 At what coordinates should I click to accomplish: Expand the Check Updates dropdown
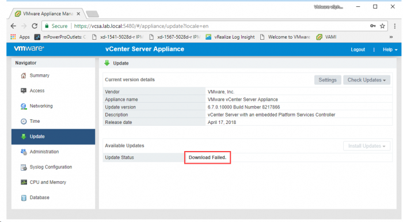click(367, 80)
